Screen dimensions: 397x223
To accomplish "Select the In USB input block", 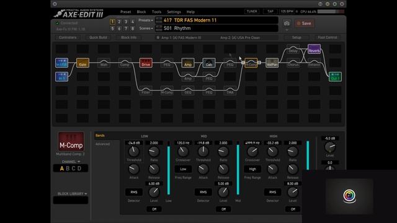I will click(61, 63).
